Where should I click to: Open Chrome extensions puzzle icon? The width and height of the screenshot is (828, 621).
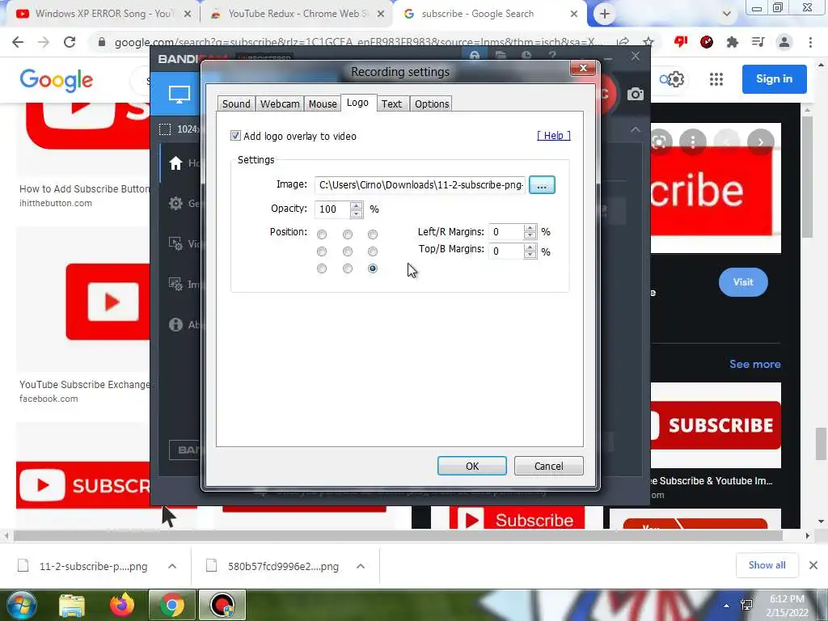coord(733,42)
